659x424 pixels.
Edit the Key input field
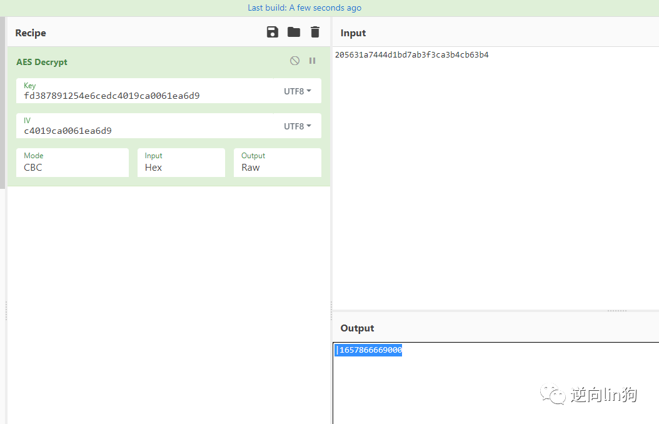tap(146, 91)
